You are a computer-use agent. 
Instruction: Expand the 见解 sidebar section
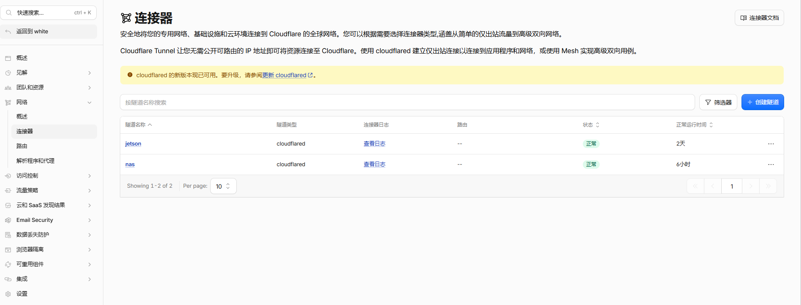tap(89, 73)
